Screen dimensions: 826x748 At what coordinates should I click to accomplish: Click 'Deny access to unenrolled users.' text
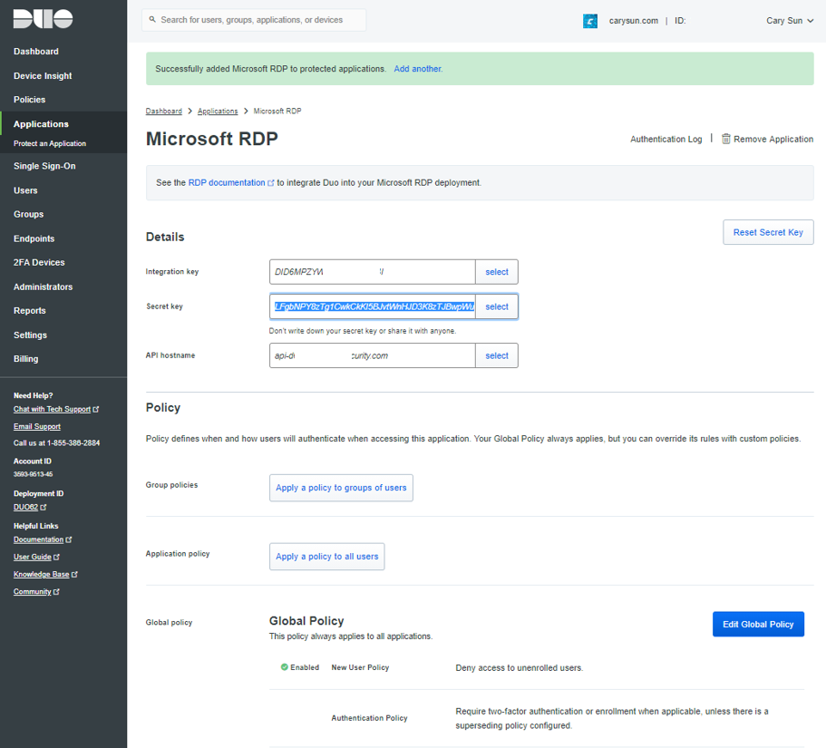520,668
